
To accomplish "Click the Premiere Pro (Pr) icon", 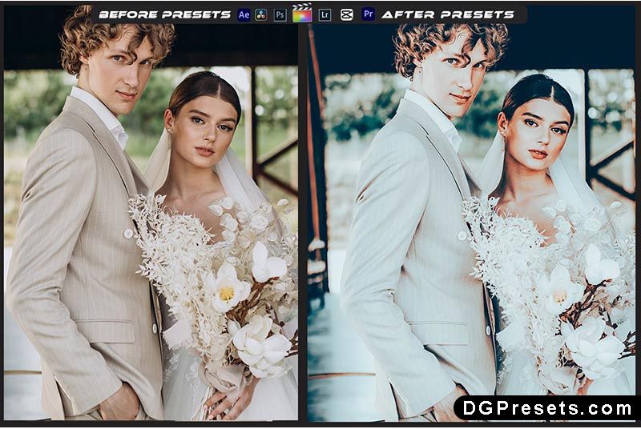I will (369, 14).
